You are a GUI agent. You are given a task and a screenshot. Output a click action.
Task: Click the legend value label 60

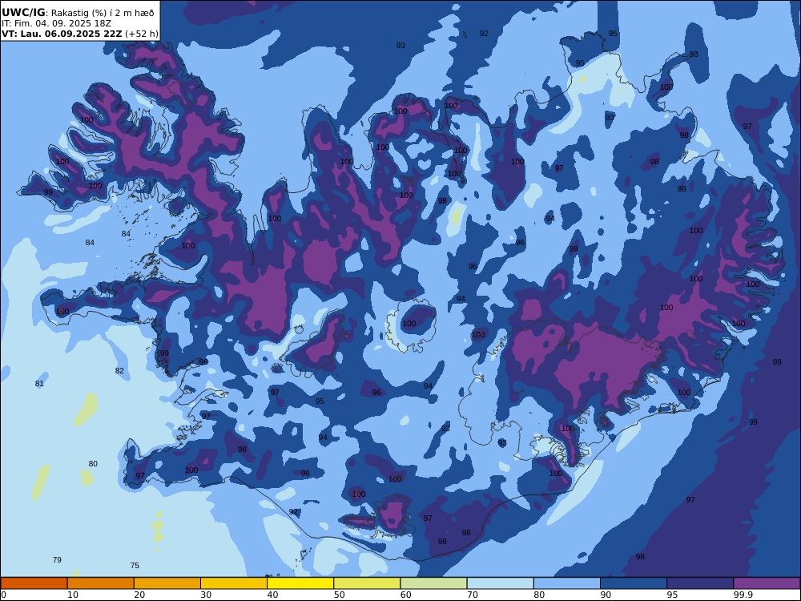pos(405,595)
